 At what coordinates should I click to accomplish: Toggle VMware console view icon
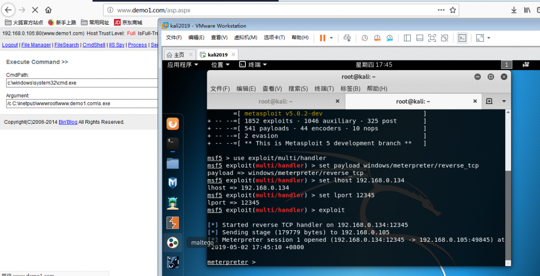point(462,38)
